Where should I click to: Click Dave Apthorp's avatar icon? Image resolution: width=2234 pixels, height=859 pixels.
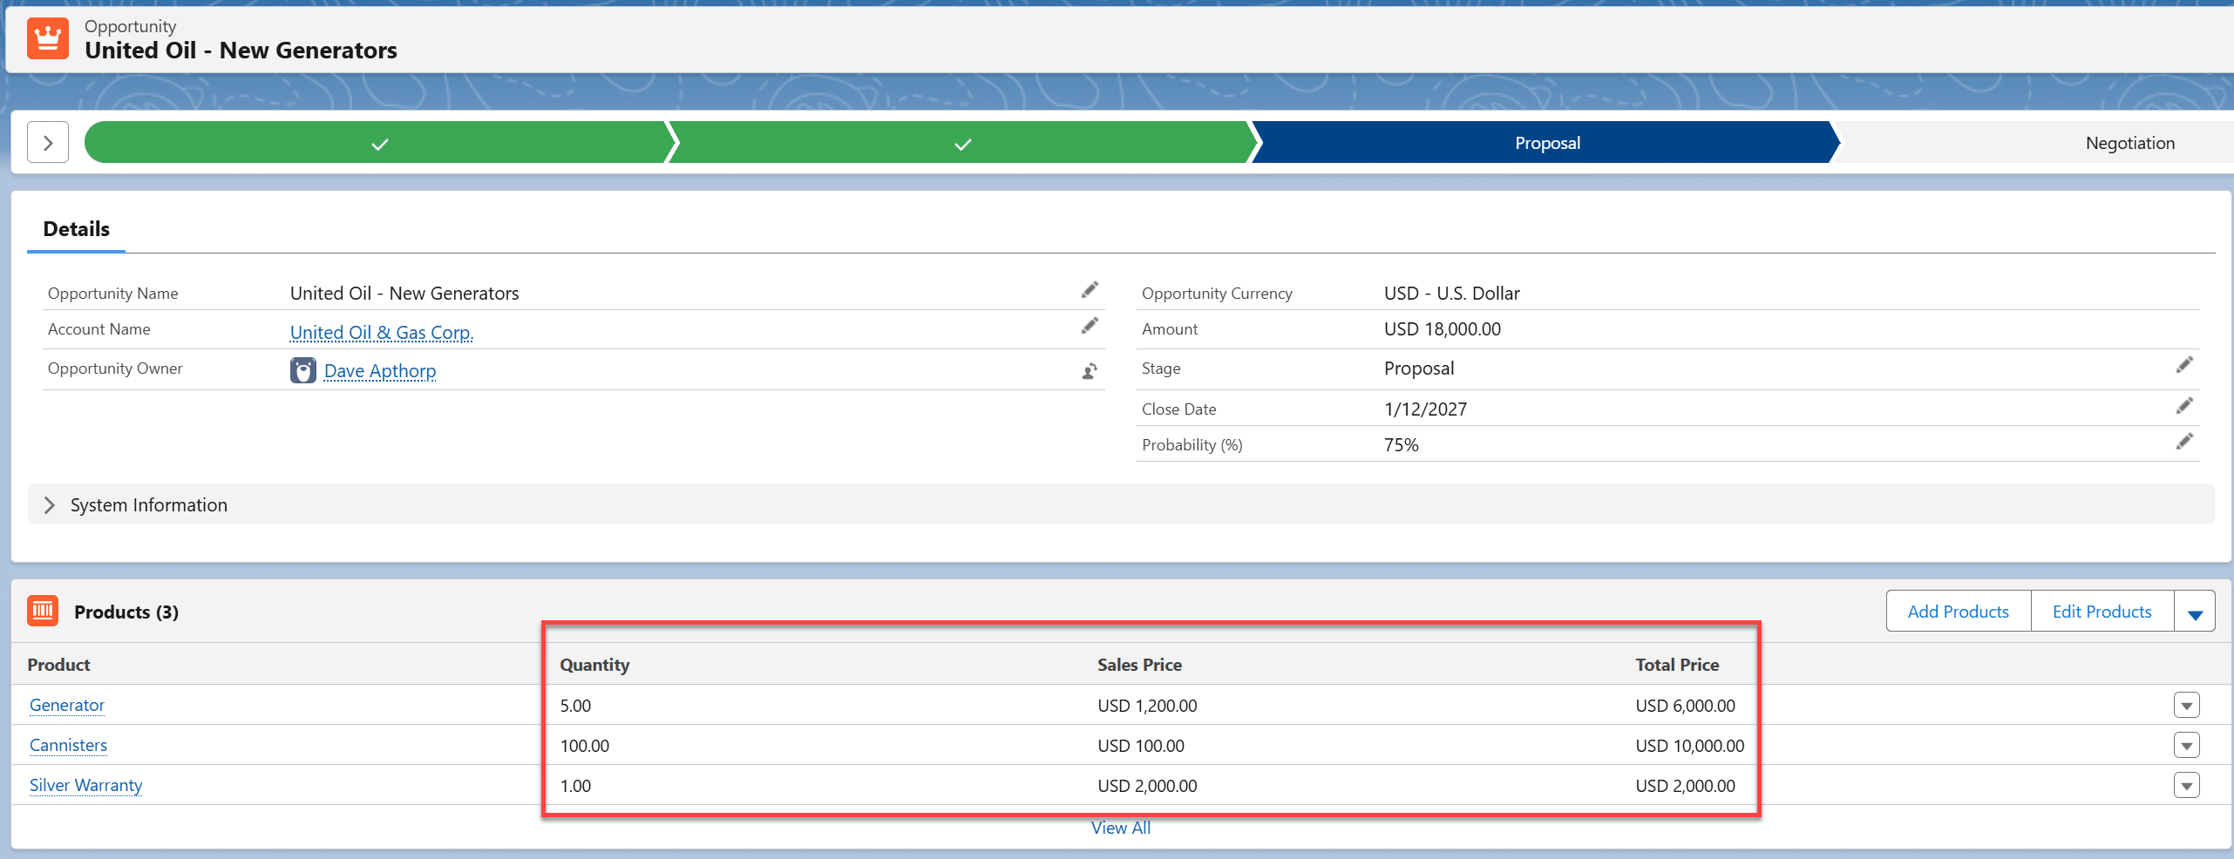point(302,370)
